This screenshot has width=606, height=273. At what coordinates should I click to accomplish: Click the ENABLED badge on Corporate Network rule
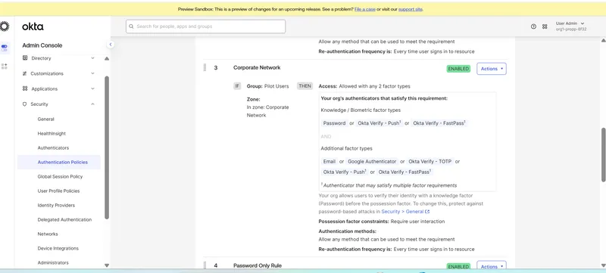[x=458, y=69]
